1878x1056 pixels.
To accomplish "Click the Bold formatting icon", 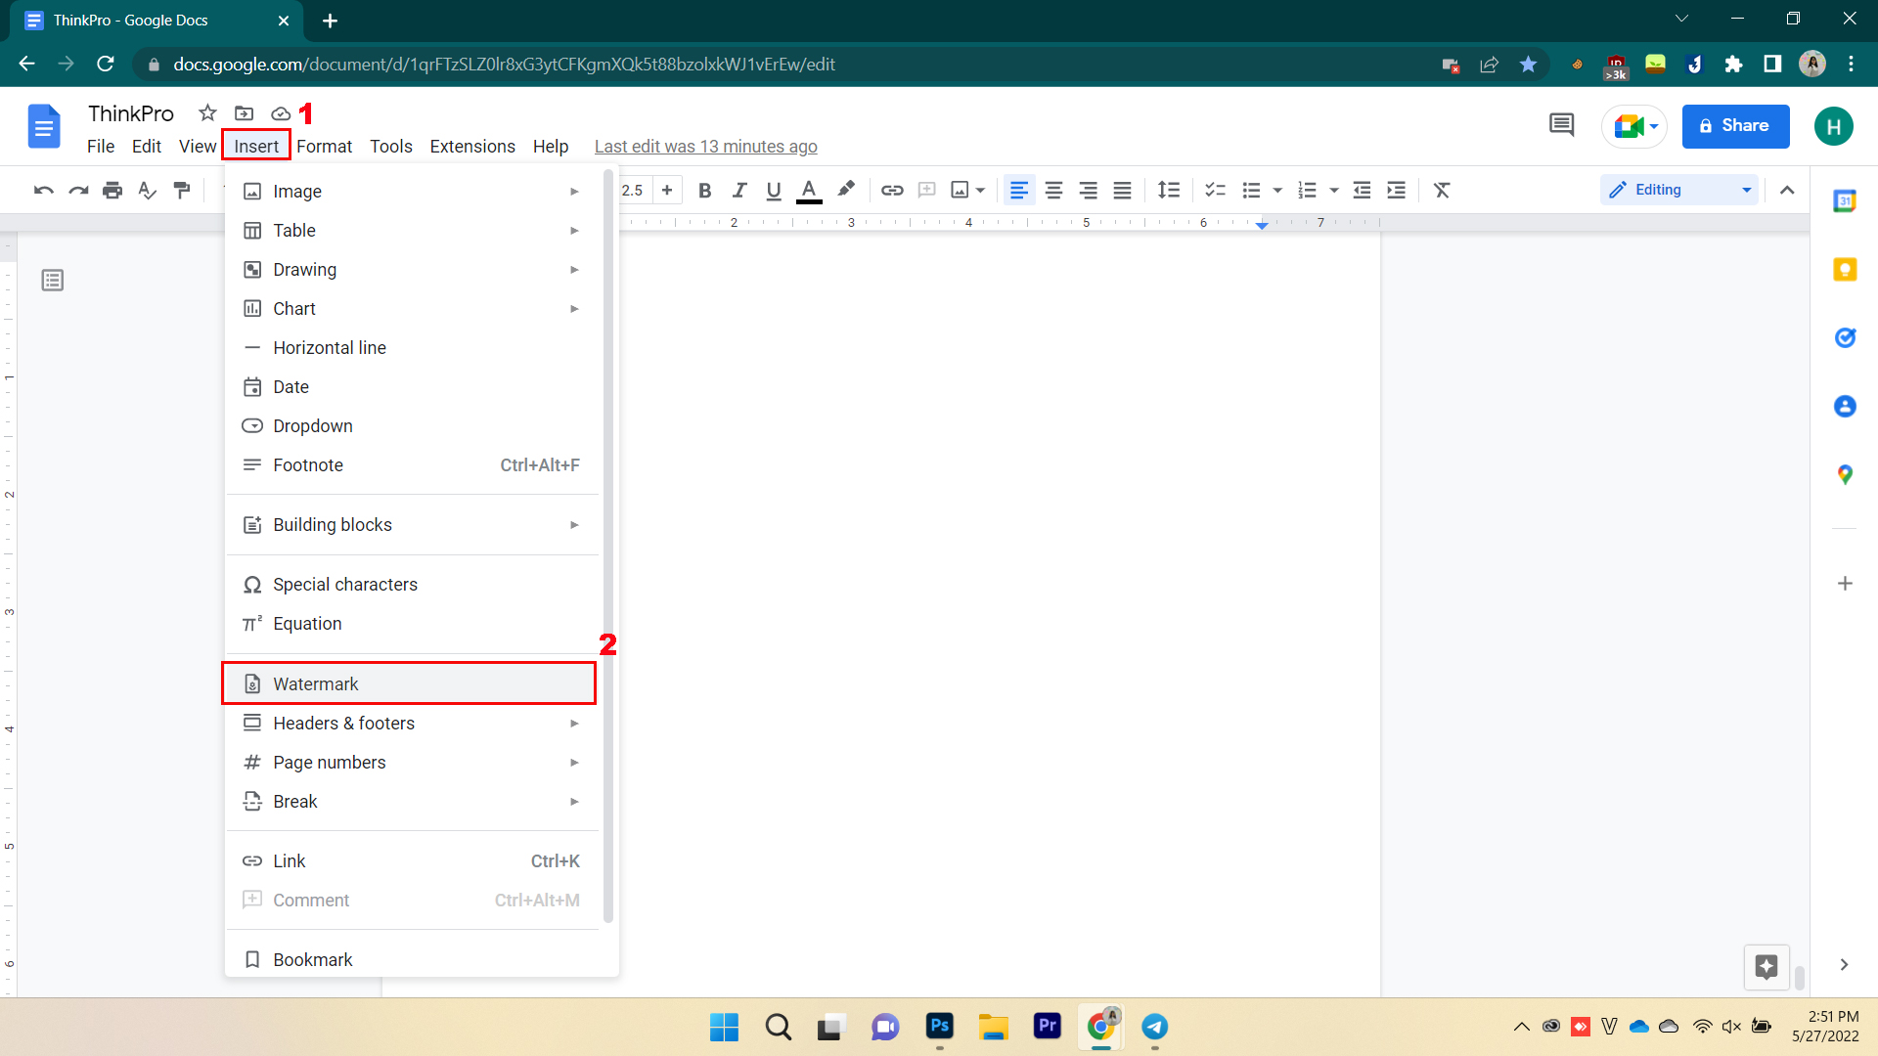I will point(703,190).
